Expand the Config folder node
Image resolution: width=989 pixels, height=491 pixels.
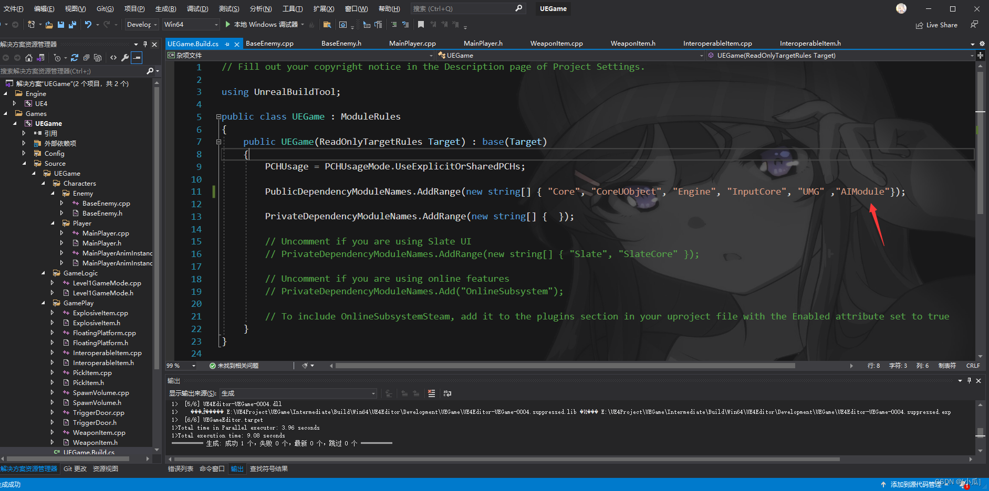(x=24, y=154)
